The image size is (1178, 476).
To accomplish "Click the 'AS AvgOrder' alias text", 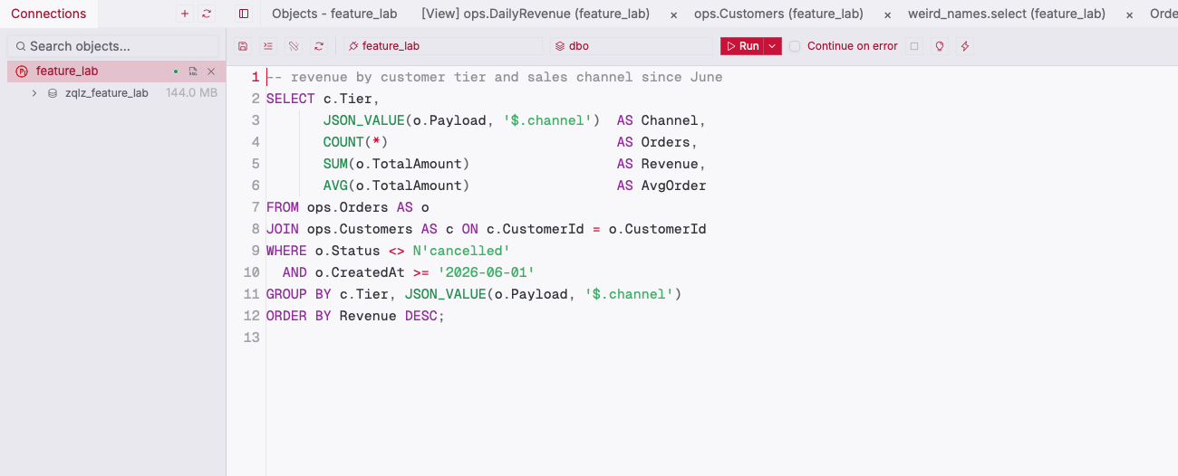I will point(661,186).
